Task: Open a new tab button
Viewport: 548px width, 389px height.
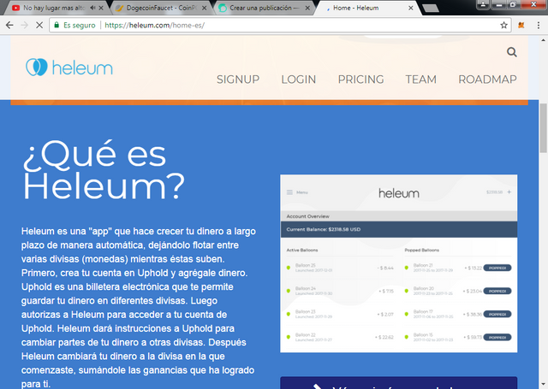Action: tap(431, 8)
